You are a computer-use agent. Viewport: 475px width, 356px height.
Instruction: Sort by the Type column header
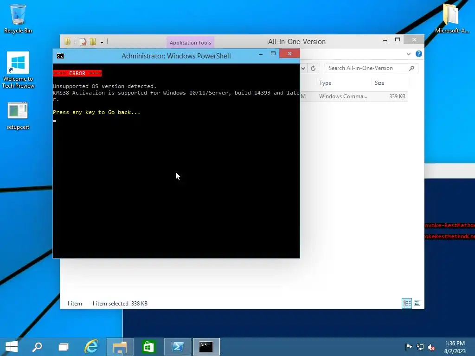[x=344, y=83]
